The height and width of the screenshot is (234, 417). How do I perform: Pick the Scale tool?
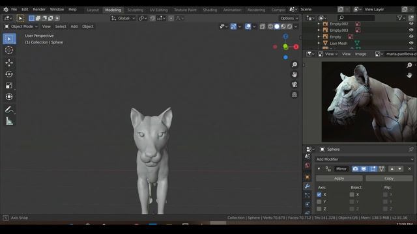pyautogui.click(x=9, y=85)
